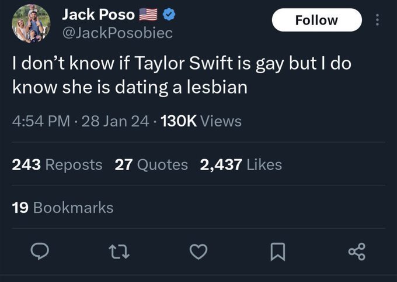Open Jack Poso's profile picture
This screenshot has height=282, width=397.
point(30,23)
